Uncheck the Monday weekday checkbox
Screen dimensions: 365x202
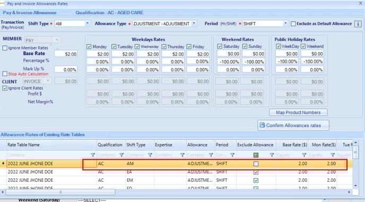tap(89, 47)
